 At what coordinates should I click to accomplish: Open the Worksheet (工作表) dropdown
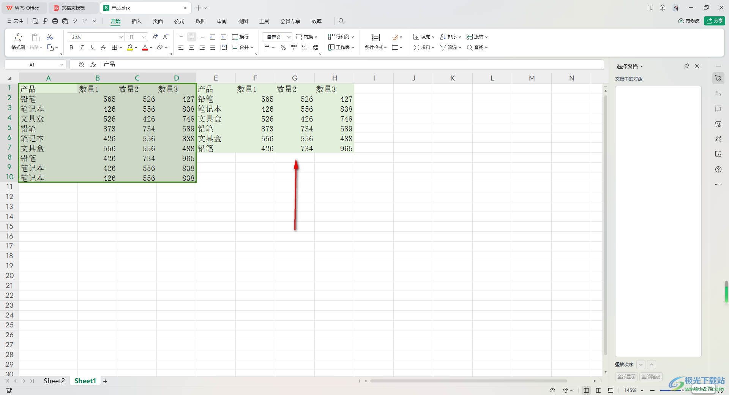[341, 47]
